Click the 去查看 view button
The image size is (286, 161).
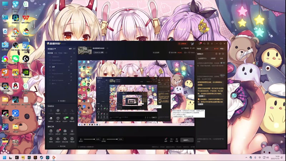coord(201,96)
